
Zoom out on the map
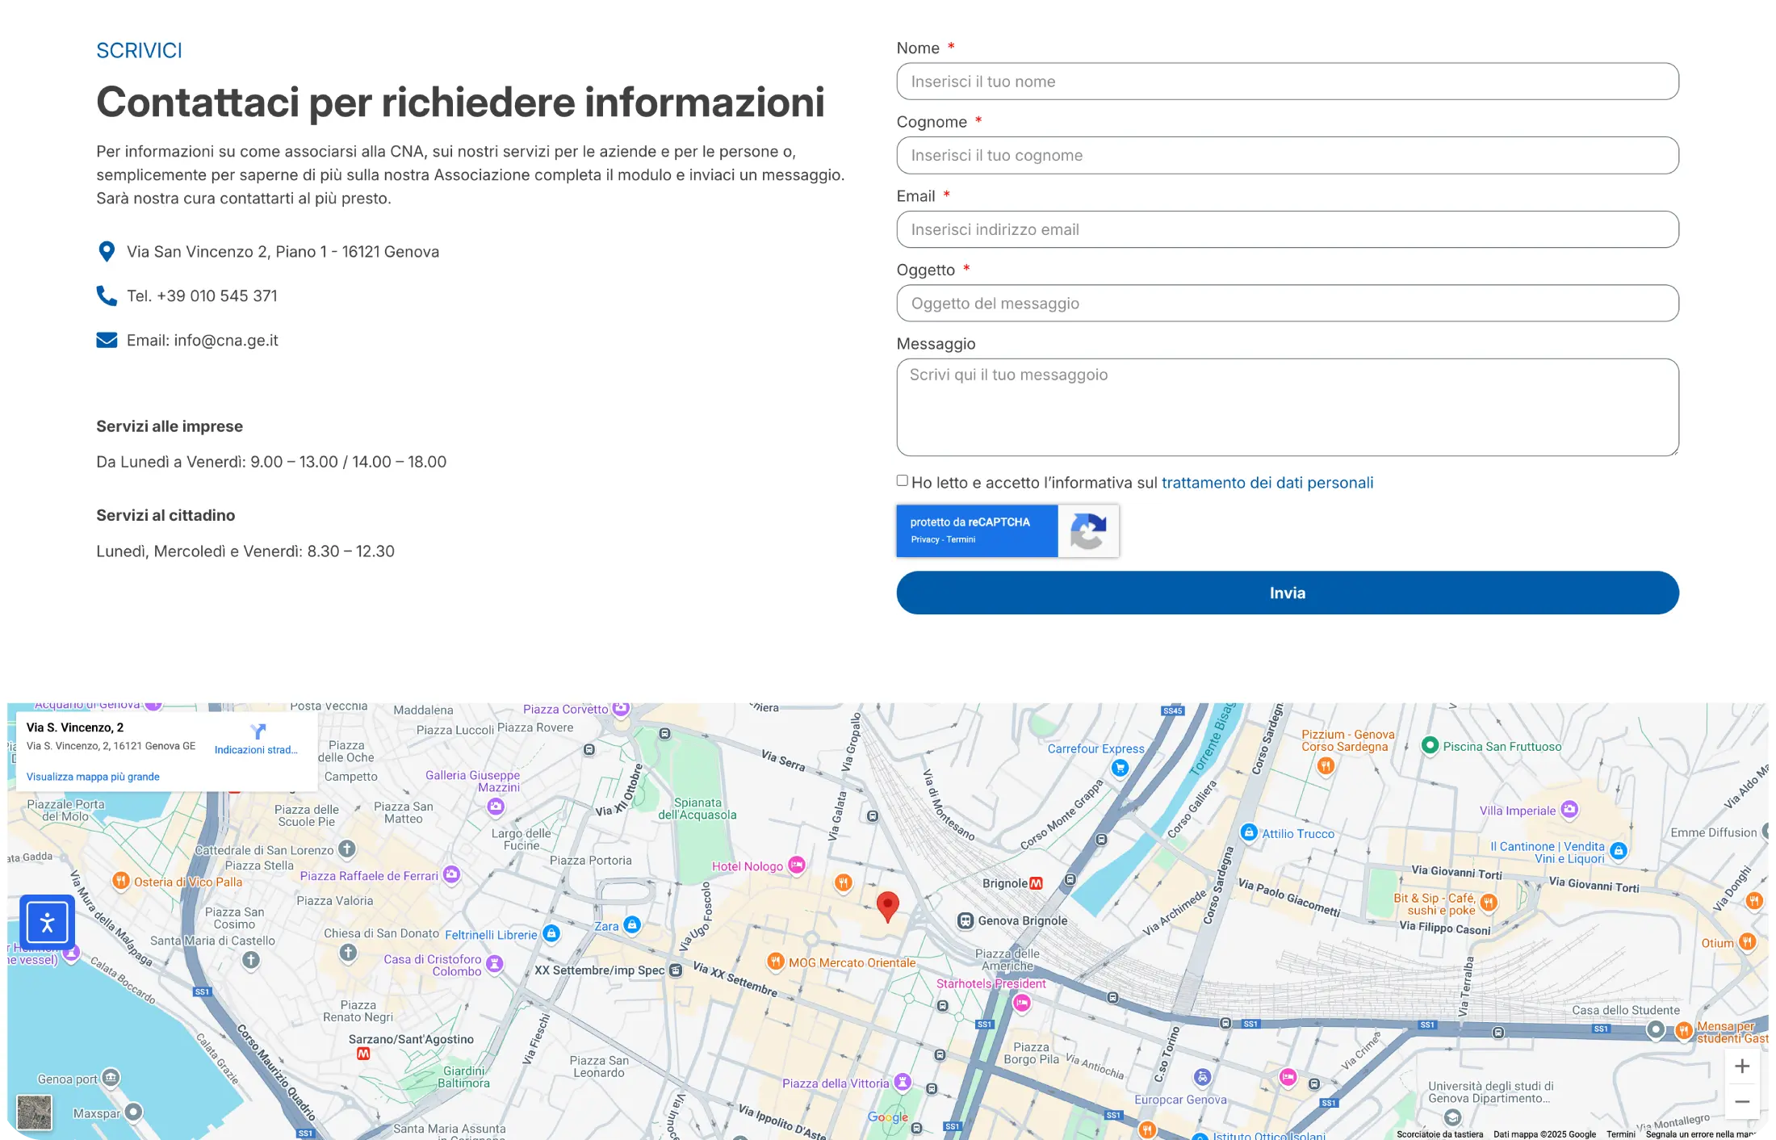pos(1741,1102)
